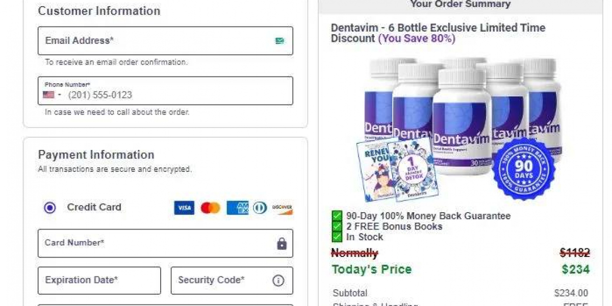Viewport: 612px width, 306px height.
Task: Focus the Email Address field
Action: pos(153,41)
